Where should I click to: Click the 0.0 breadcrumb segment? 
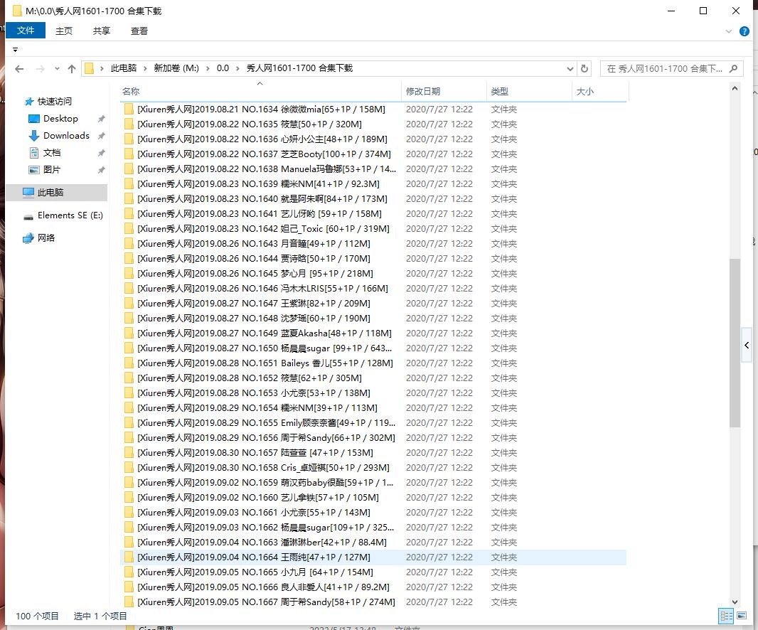click(x=223, y=68)
